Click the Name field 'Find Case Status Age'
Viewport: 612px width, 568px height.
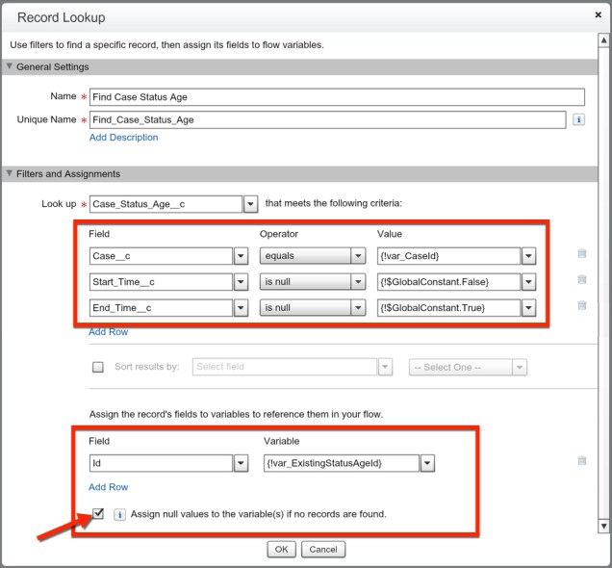[337, 97]
